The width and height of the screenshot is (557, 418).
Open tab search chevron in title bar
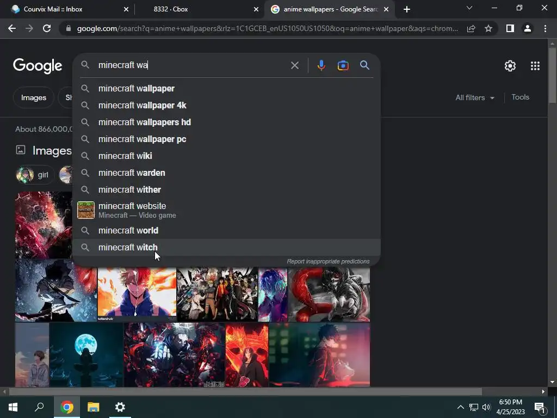[x=469, y=8]
